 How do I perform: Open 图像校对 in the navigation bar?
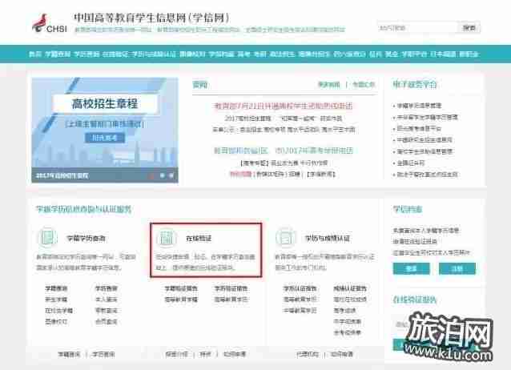tap(192, 54)
